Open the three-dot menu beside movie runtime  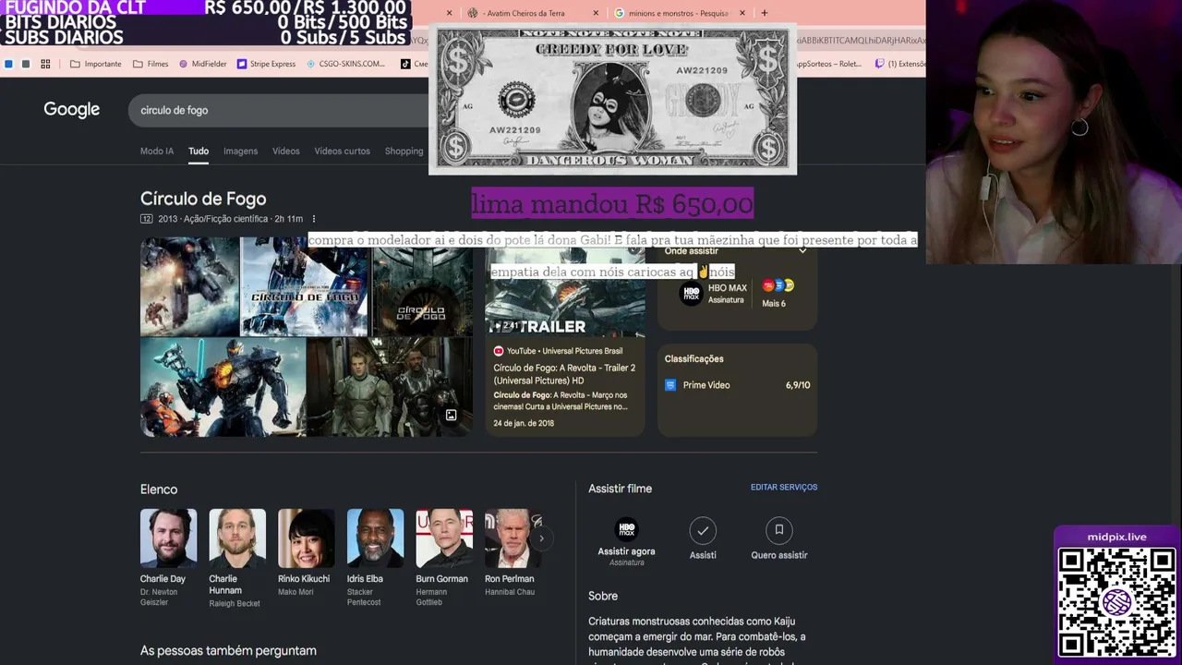[314, 219]
